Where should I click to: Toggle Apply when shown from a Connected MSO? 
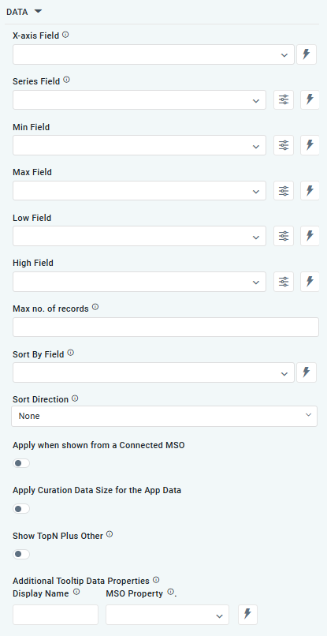click(21, 463)
